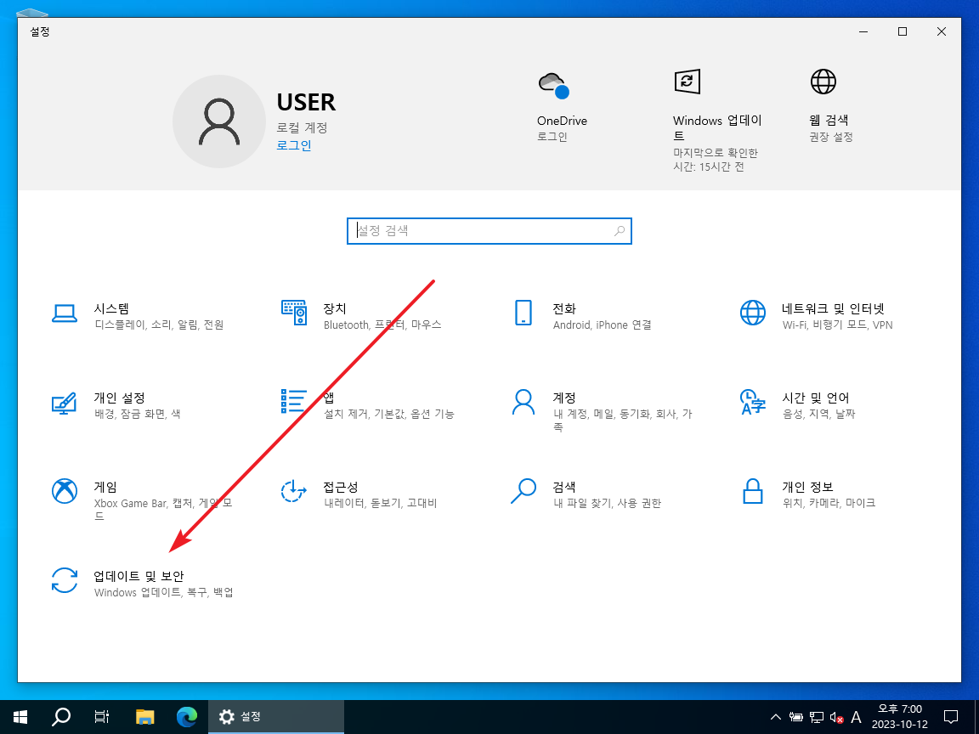The width and height of the screenshot is (979, 734).
Task: Click the 계정 heading text
Action: click(x=564, y=398)
